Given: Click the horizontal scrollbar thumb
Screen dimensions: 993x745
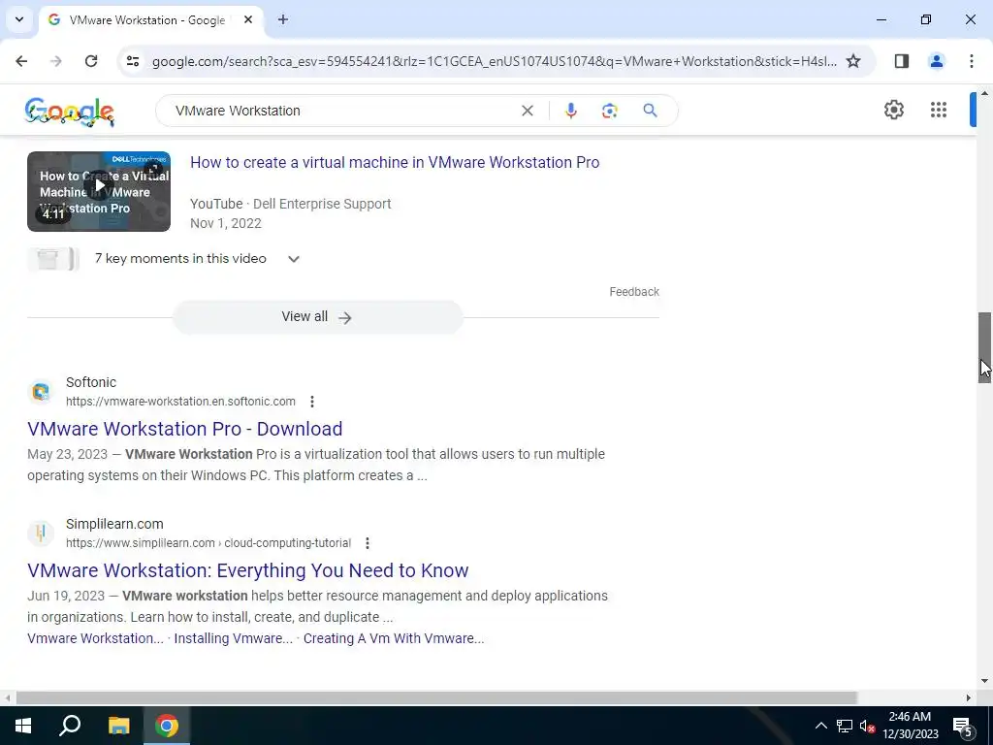Looking at the screenshot, I should 436,697.
